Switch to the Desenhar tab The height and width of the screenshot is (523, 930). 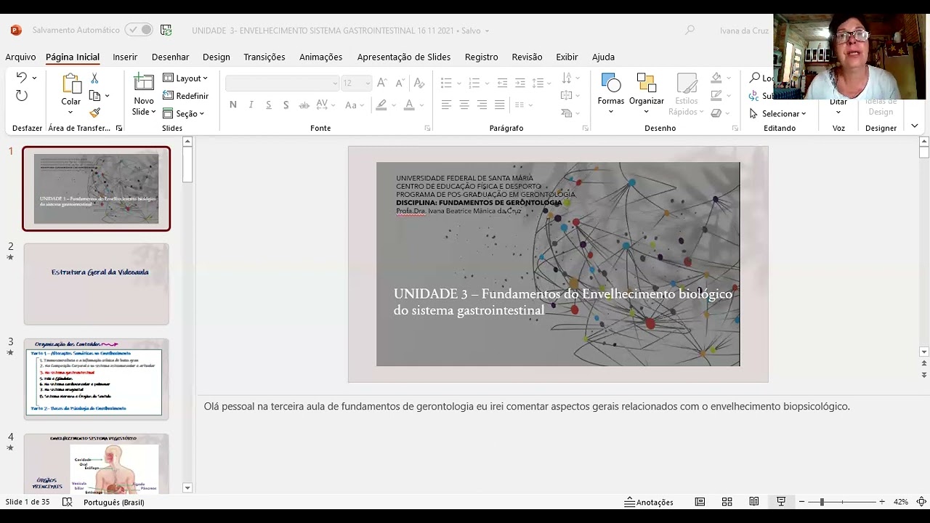170,57
